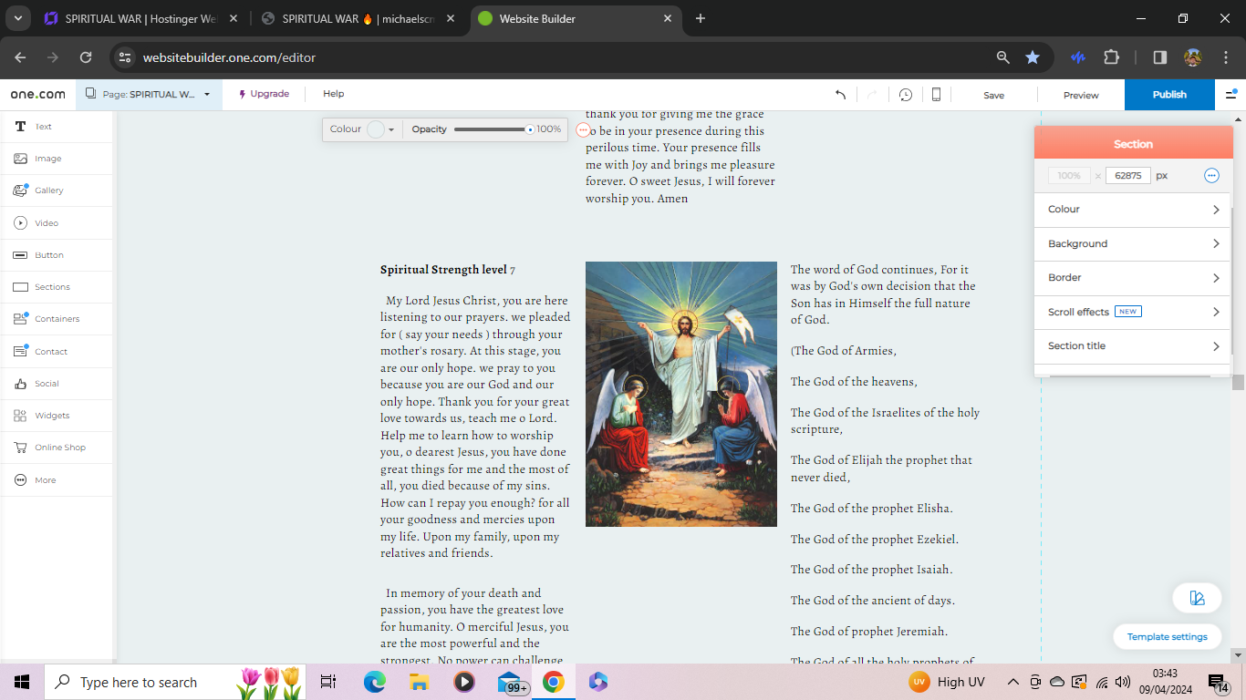Open the Chrome extensions puzzle icon
The image size is (1246, 700).
(x=1111, y=57)
